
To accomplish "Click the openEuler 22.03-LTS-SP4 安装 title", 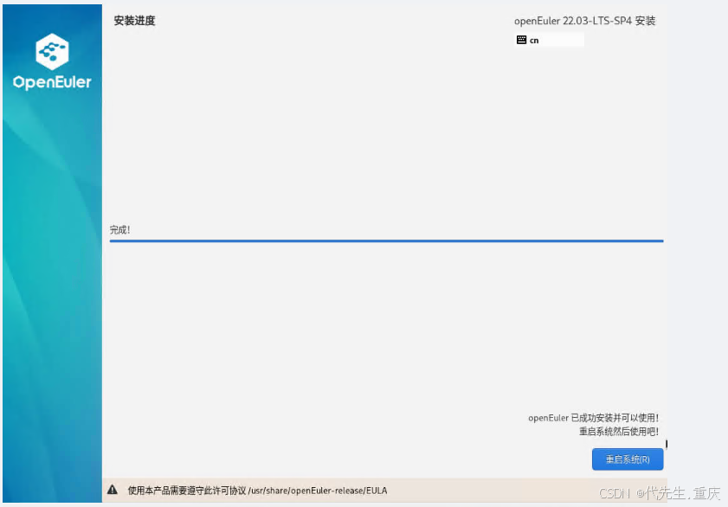I will pyautogui.click(x=584, y=21).
